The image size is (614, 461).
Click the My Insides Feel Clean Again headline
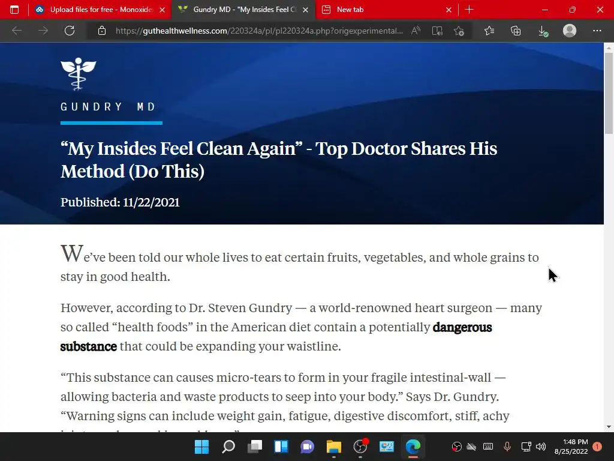[x=279, y=160]
